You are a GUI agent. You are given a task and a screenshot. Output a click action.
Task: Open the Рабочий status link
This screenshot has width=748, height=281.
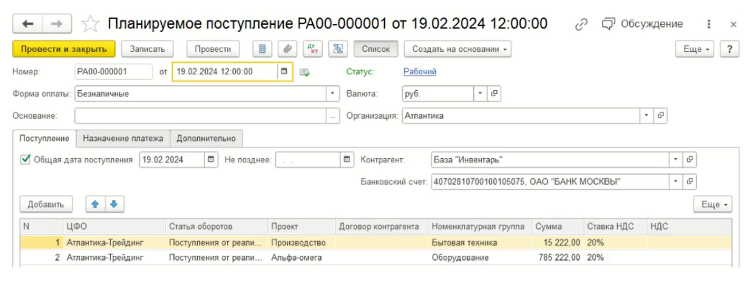(419, 72)
